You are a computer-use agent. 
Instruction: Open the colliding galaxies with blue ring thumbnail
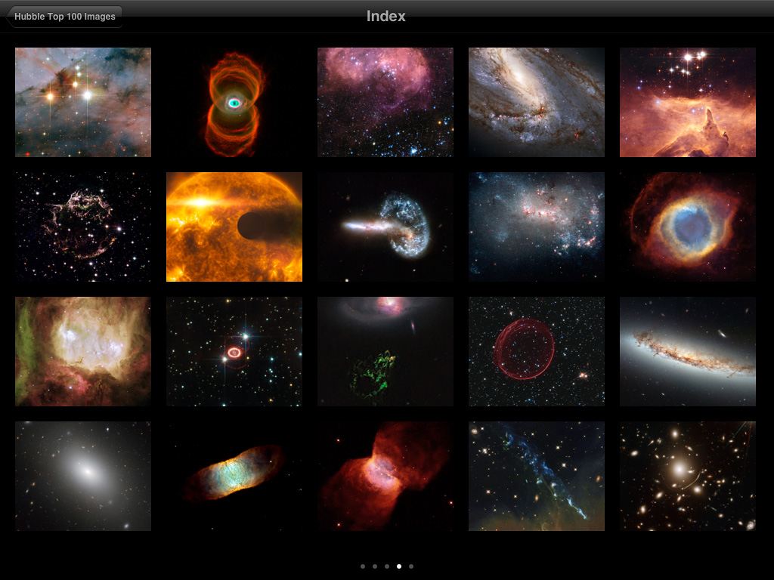[385, 227]
